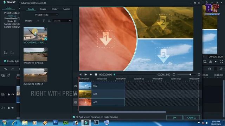Select the 20200725_072639 video thumbnail

coord(36,55)
